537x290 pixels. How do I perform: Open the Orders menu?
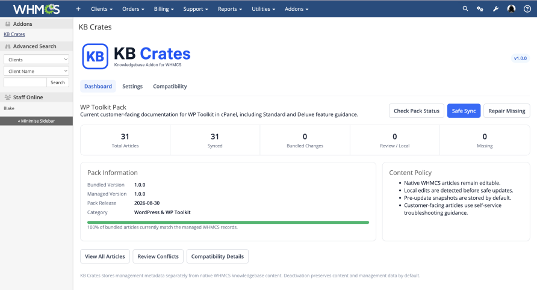pos(133,9)
